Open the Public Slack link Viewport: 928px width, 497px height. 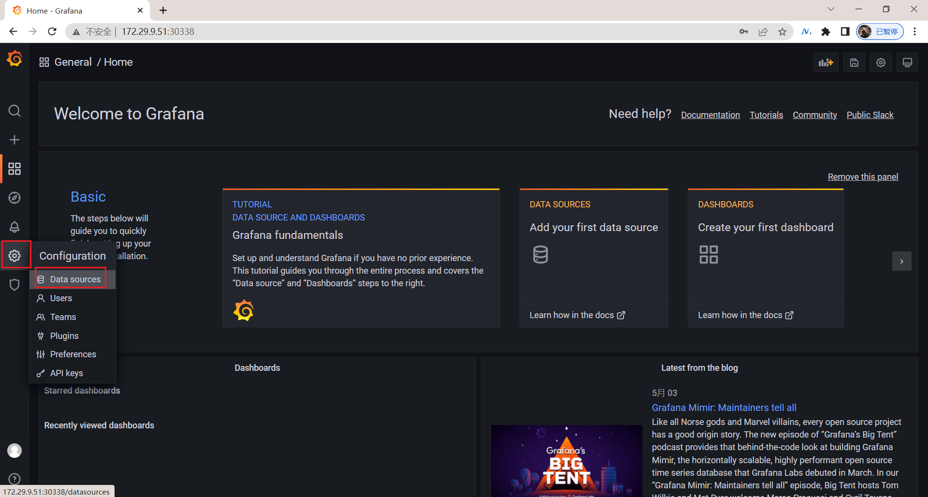point(870,115)
